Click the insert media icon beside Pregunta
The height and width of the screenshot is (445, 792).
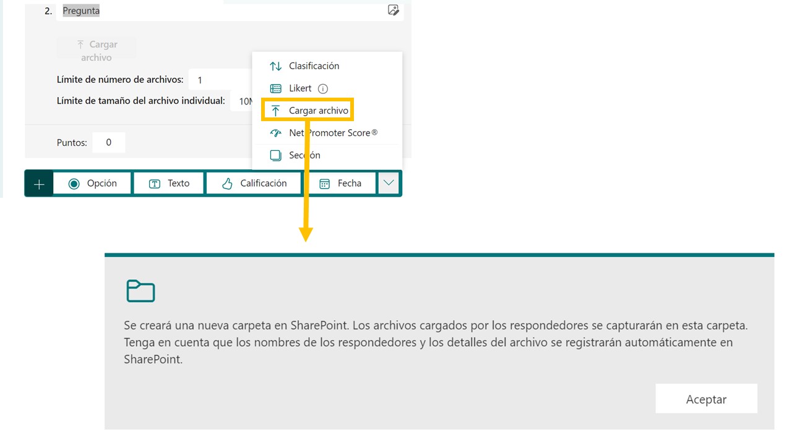393,10
